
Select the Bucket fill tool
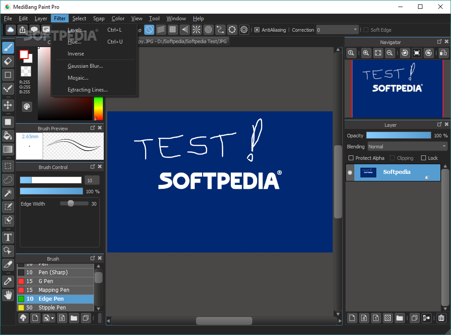8,136
